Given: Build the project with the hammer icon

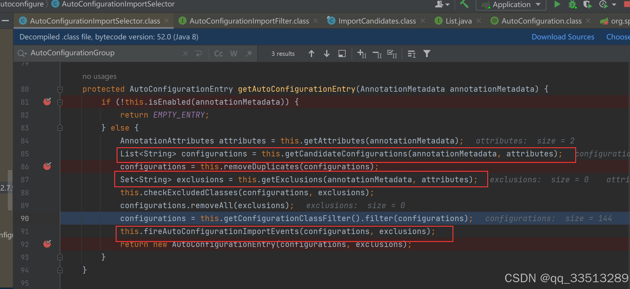Looking at the screenshot, I should (x=464, y=5).
